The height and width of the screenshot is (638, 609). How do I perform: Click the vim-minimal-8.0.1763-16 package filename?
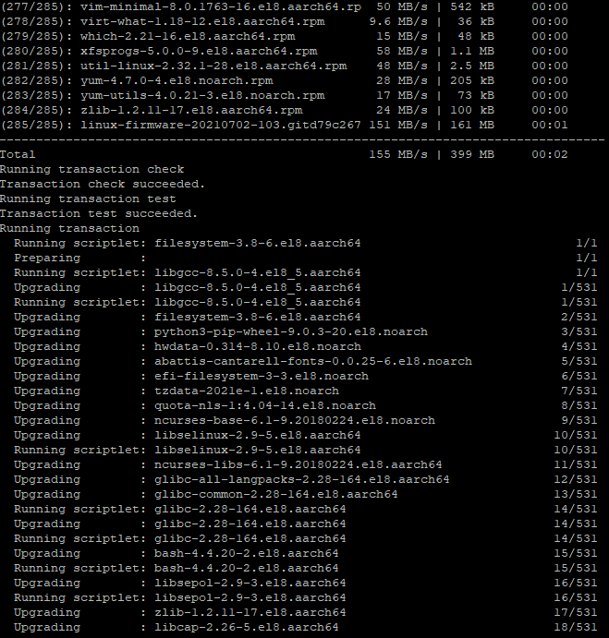coord(220,6)
